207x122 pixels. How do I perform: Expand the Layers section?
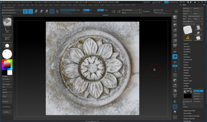tap(186, 55)
